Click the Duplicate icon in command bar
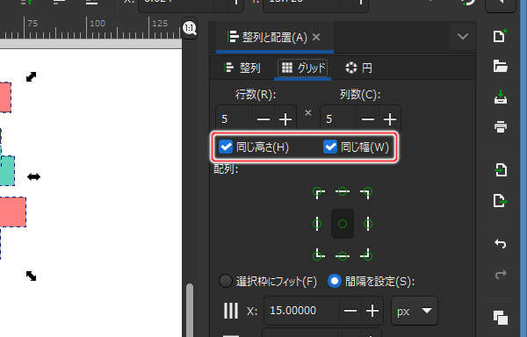The width and height of the screenshot is (527, 337). (x=500, y=318)
